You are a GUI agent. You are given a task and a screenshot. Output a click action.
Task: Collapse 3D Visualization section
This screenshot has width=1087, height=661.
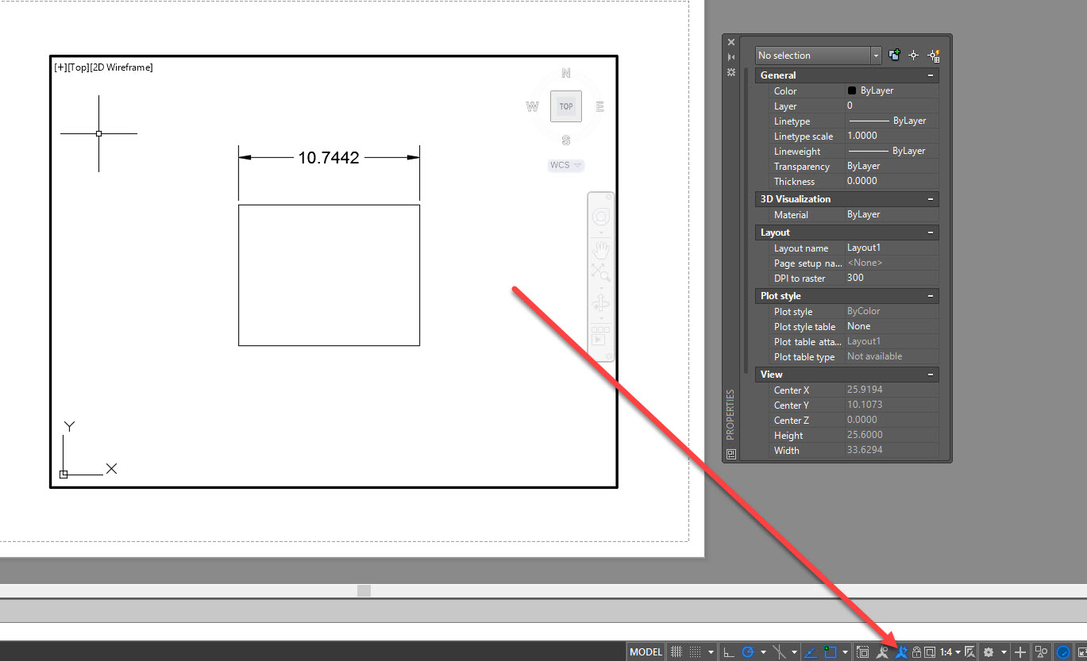pyautogui.click(x=931, y=199)
